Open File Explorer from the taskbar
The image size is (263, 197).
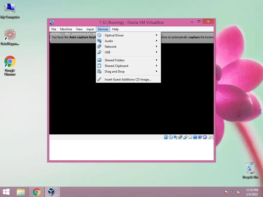coord(21,192)
